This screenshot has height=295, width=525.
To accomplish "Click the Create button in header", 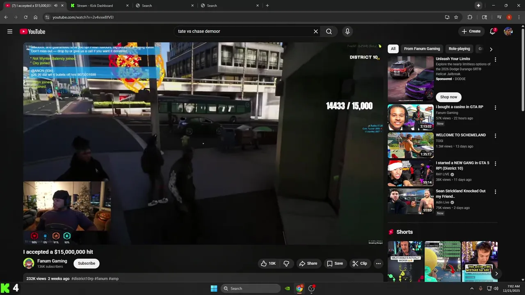I will coord(471,31).
